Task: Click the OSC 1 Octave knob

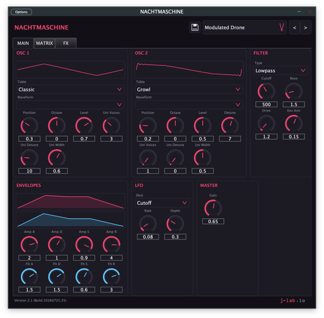Action: 57,125
